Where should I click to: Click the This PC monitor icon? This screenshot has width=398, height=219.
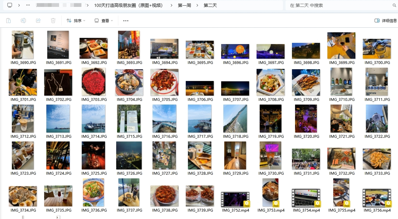pyautogui.click(x=10, y=5)
